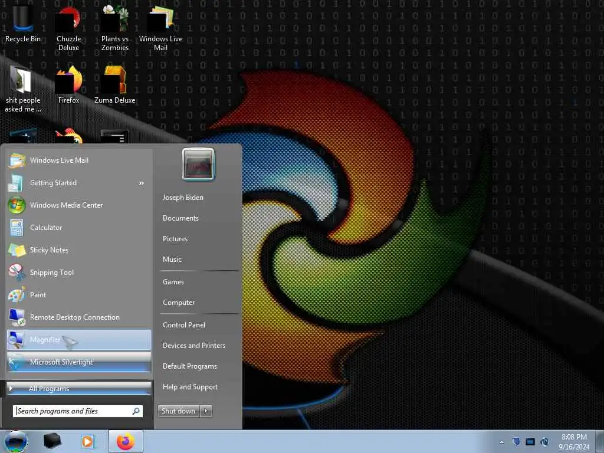Select the 'shit people asked me' folder icon
The width and height of the screenshot is (604, 453).
(23, 90)
